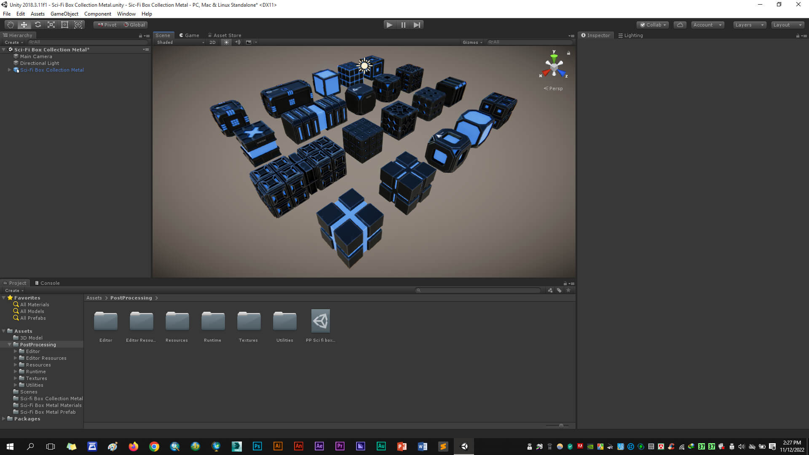The image size is (809, 455).
Task: Select the Hand tool in toolbar
Action: tap(11, 25)
